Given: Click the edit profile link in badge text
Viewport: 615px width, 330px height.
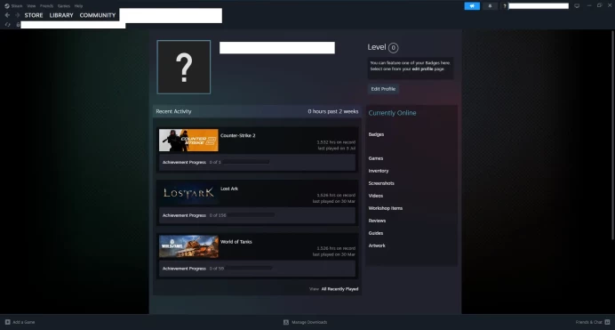Looking at the screenshot, I should 422,69.
